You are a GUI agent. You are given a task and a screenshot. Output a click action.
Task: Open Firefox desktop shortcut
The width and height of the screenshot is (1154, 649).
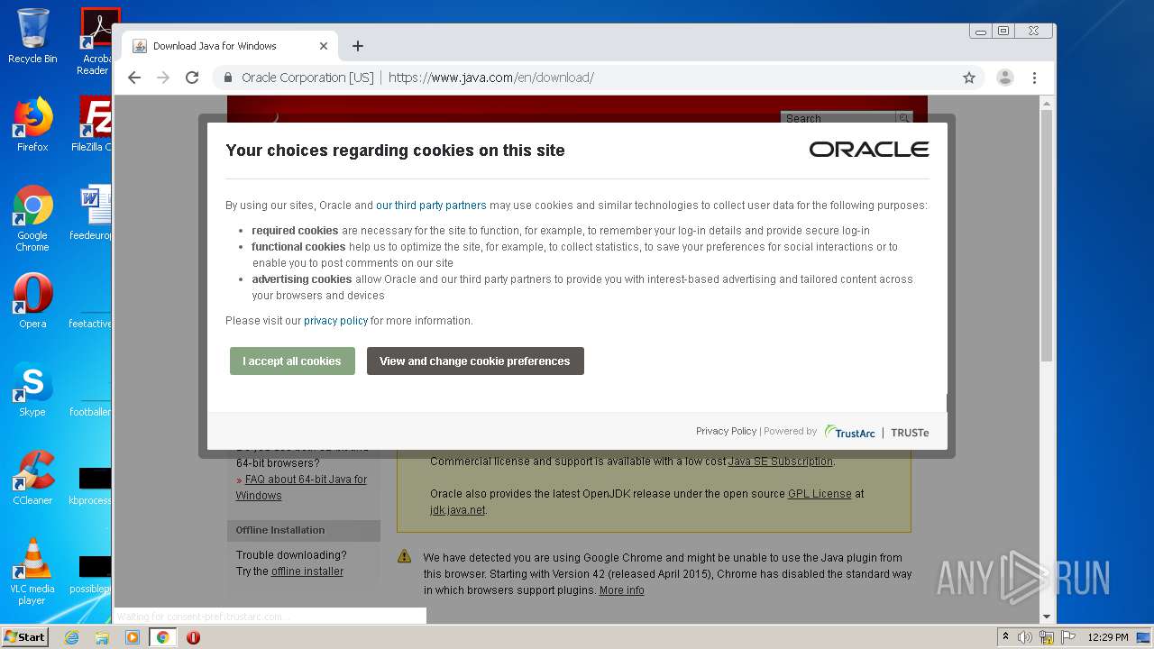tap(32, 124)
